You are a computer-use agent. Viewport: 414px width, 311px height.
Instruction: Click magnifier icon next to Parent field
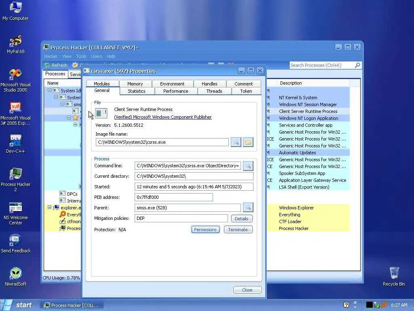tap(248, 208)
